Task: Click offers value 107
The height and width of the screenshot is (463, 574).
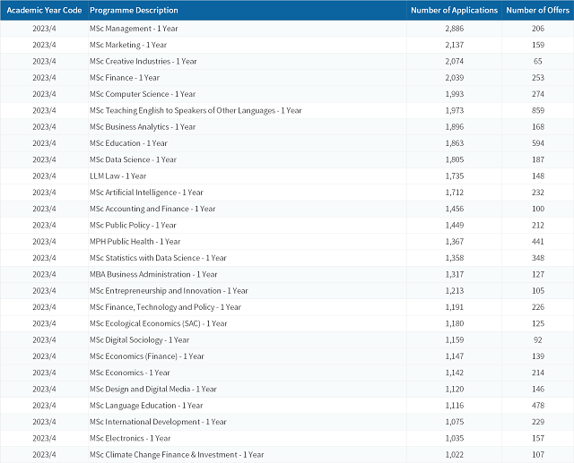Action: pos(538,455)
